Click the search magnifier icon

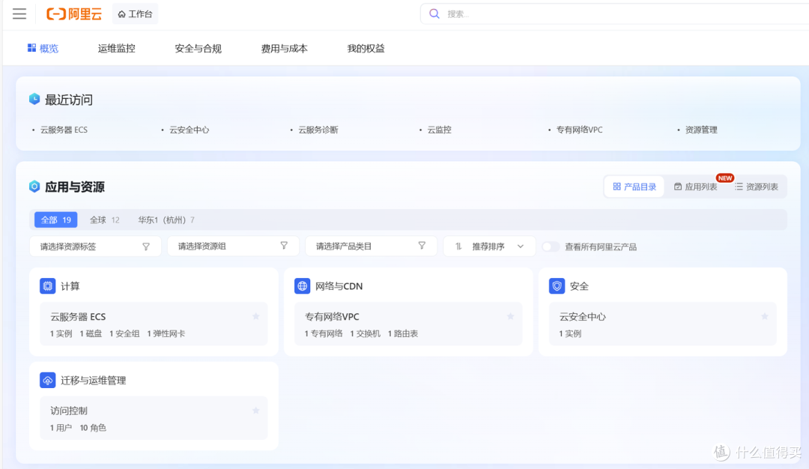coord(434,14)
